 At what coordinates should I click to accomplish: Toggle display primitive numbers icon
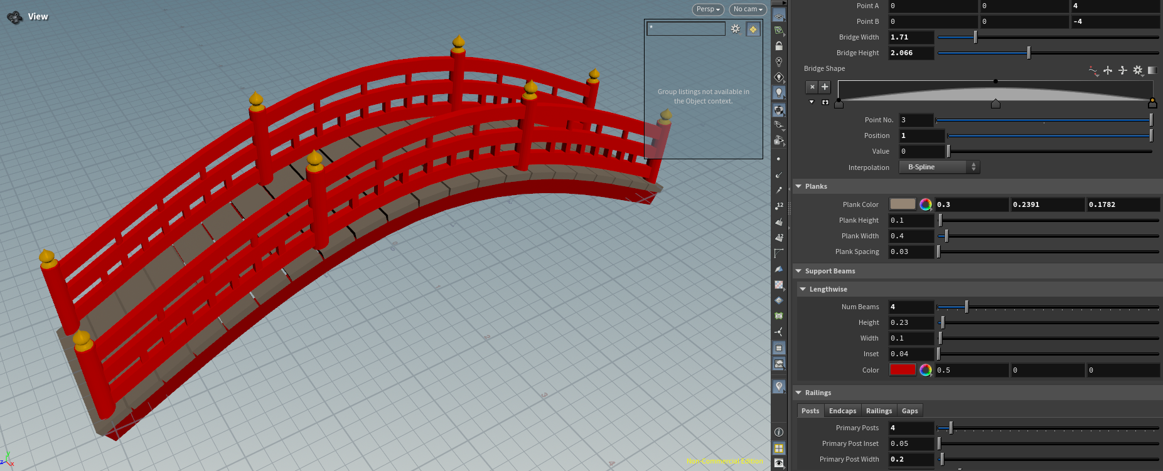[x=779, y=237]
